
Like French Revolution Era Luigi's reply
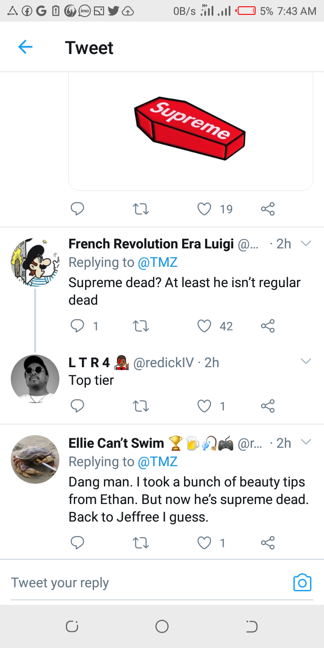click(x=204, y=326)
